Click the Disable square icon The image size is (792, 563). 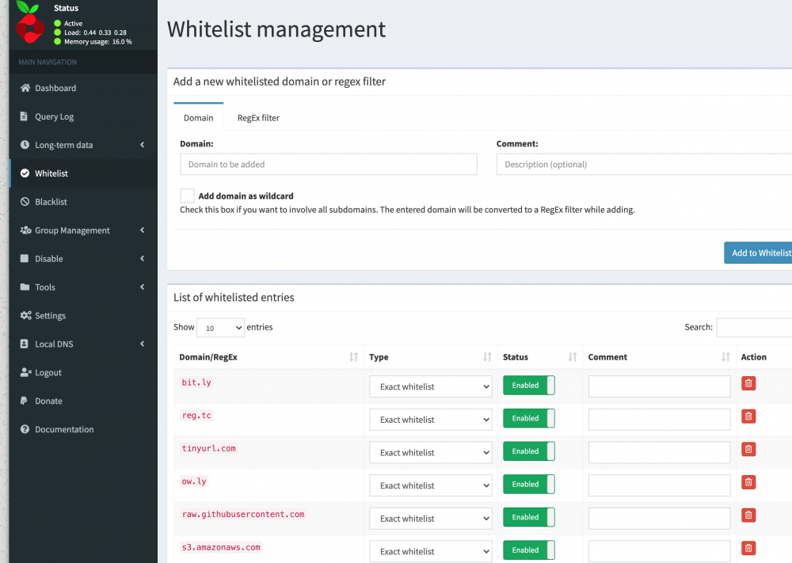(x=25, y=258)
